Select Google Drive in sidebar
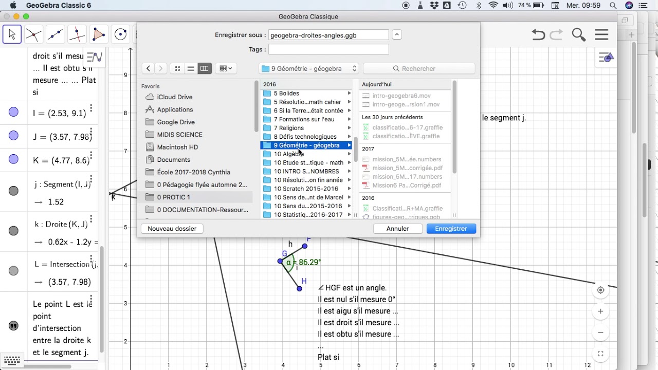 176,122
